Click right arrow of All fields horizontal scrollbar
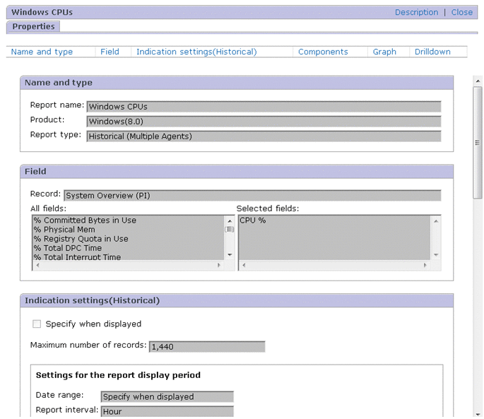The height and width of the screenshot is (419, 484). pos(218,266)
